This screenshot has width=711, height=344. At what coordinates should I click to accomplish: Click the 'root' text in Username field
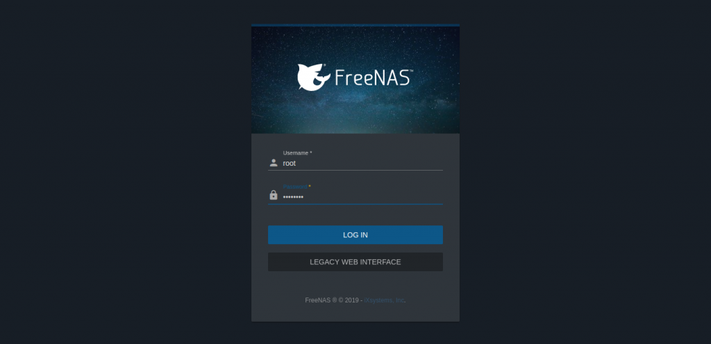tap(290, 164)
